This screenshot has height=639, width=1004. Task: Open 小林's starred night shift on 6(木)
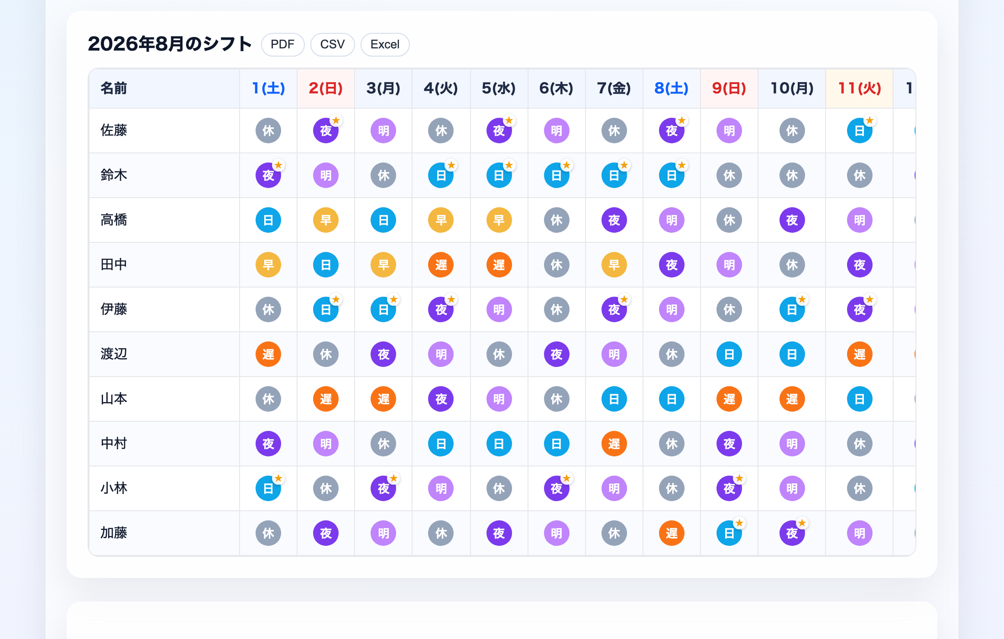coord(556,488)
